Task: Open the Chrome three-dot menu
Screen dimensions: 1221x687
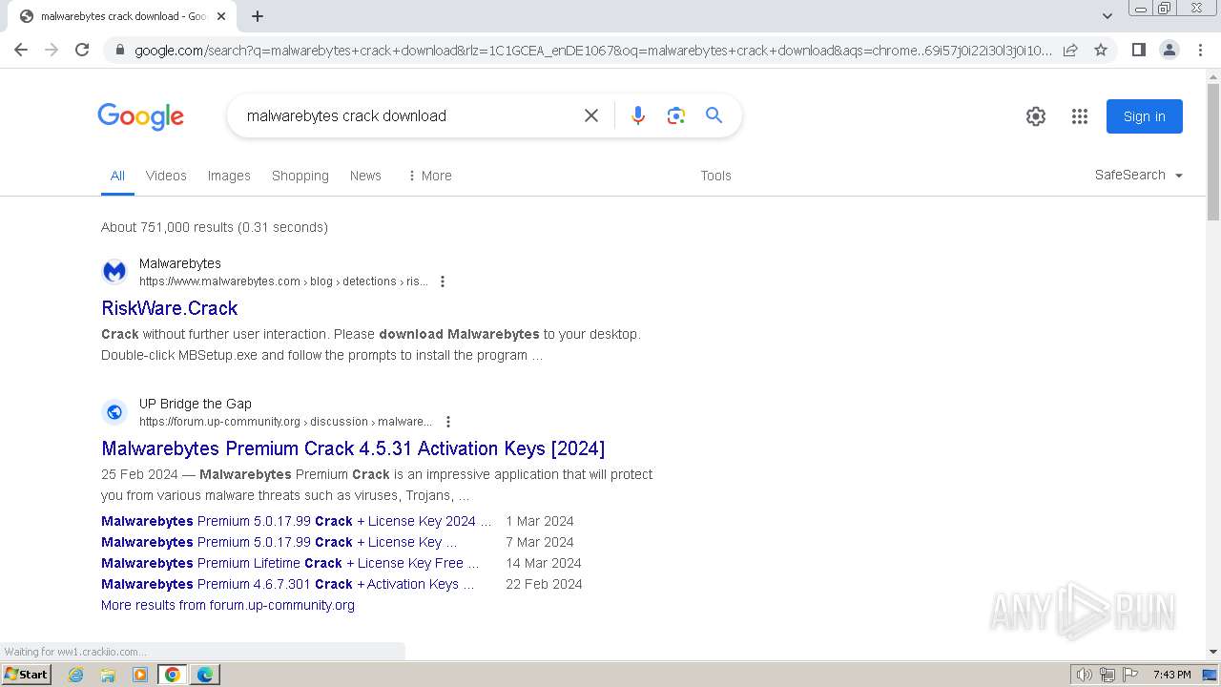Action: pyautogui.click(x=1200, y=50)
